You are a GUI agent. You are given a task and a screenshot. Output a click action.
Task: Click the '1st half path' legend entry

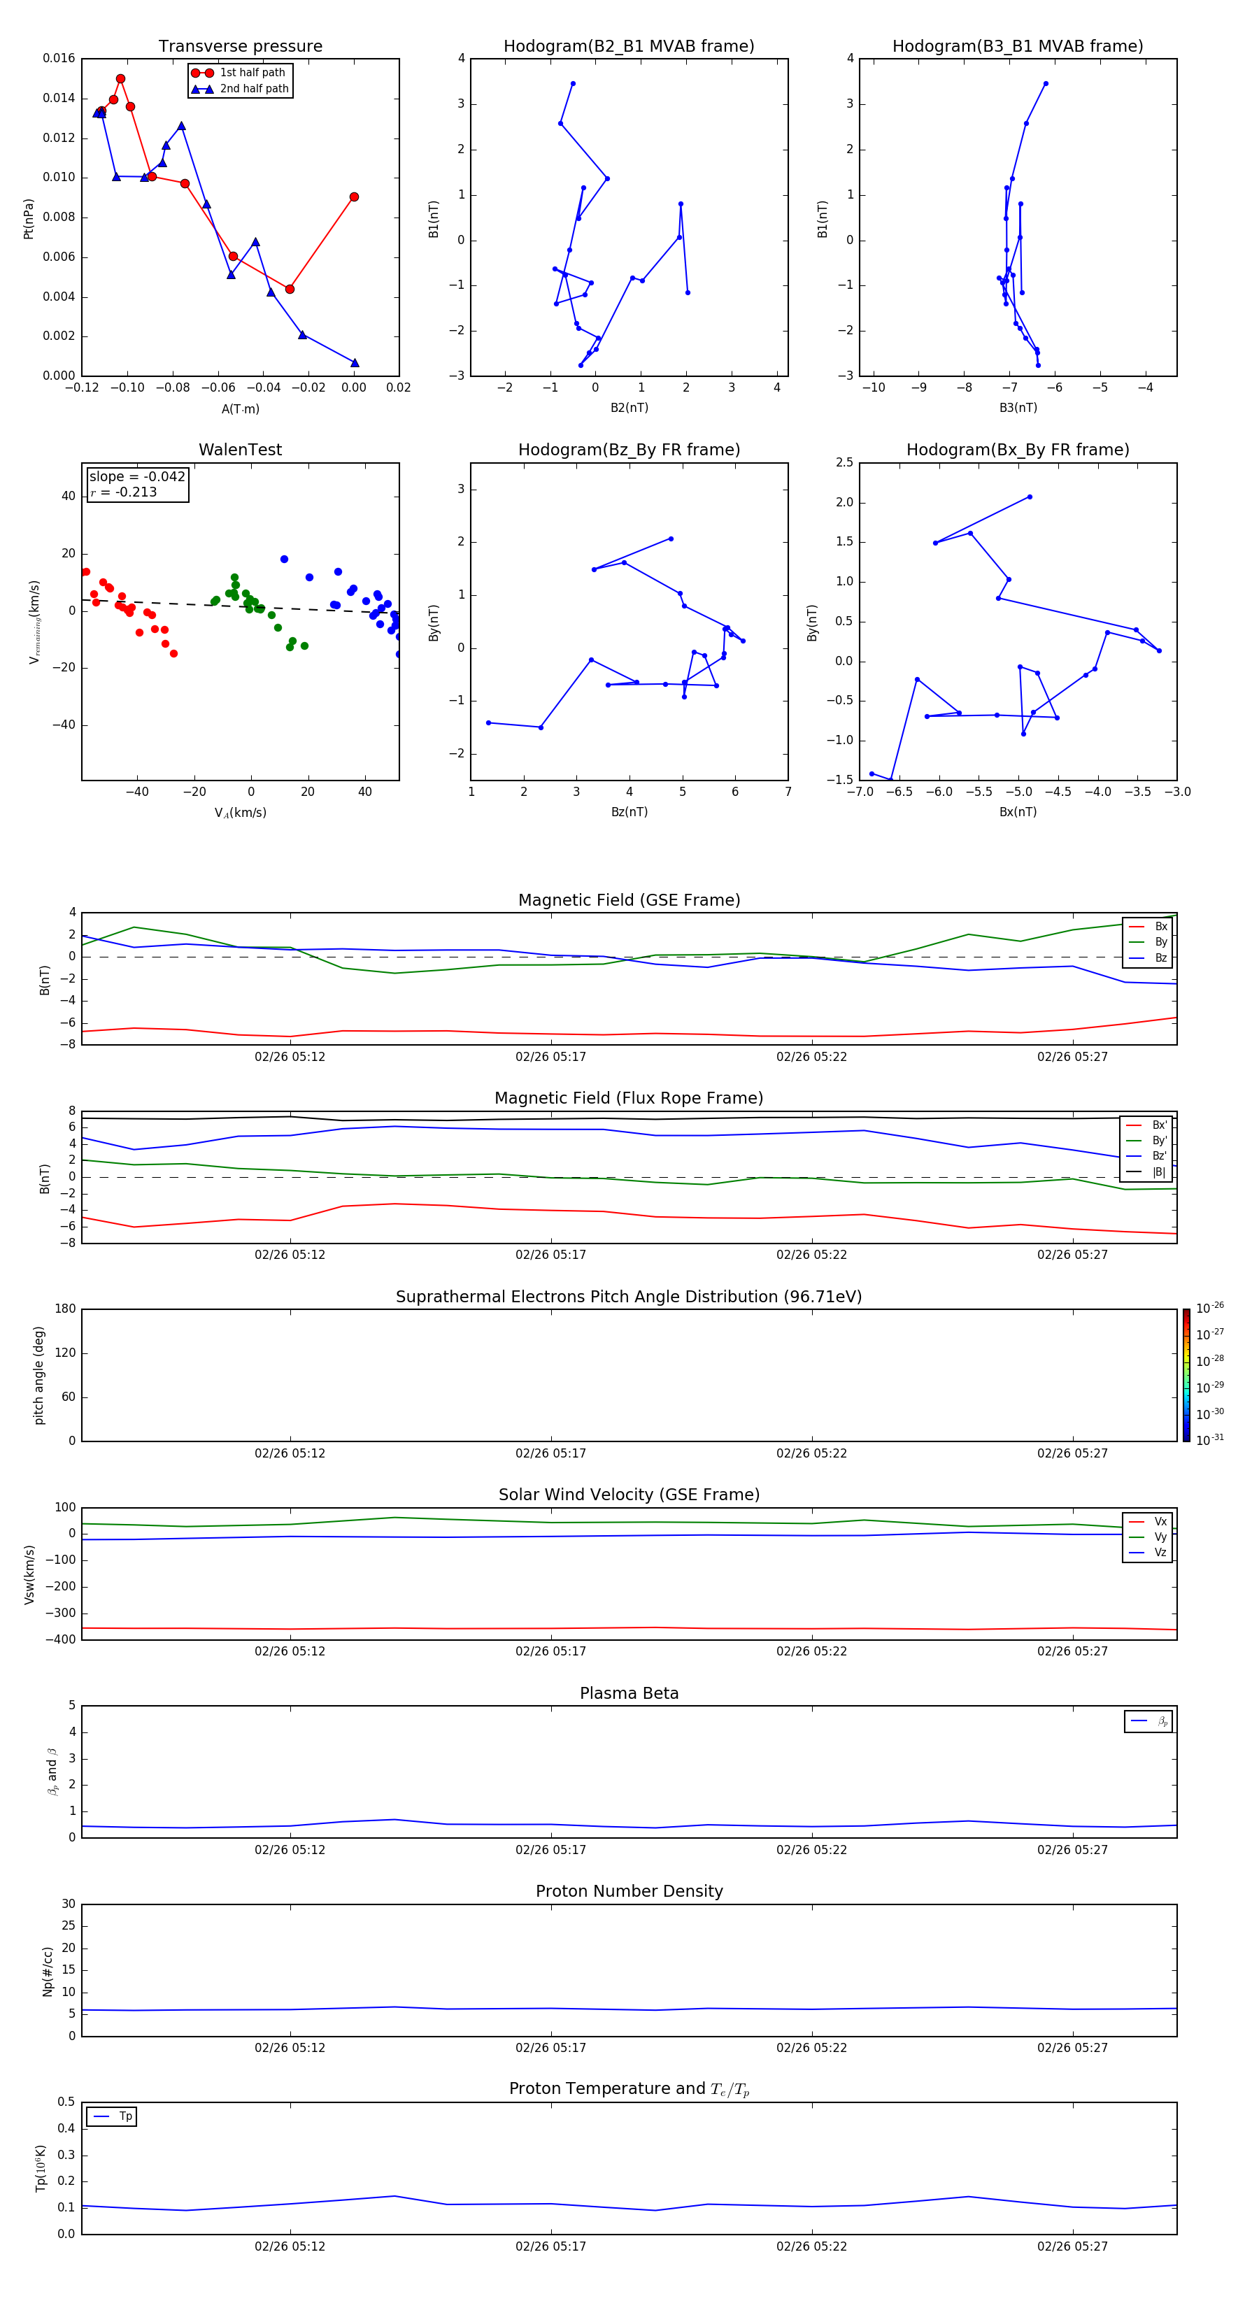click(239, 73)
